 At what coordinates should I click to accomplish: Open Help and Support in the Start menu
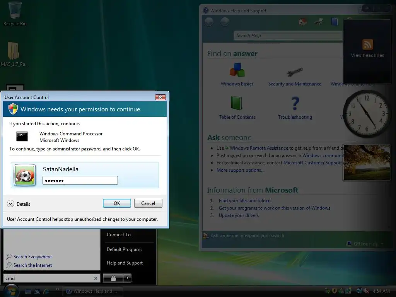click(125, 263)
